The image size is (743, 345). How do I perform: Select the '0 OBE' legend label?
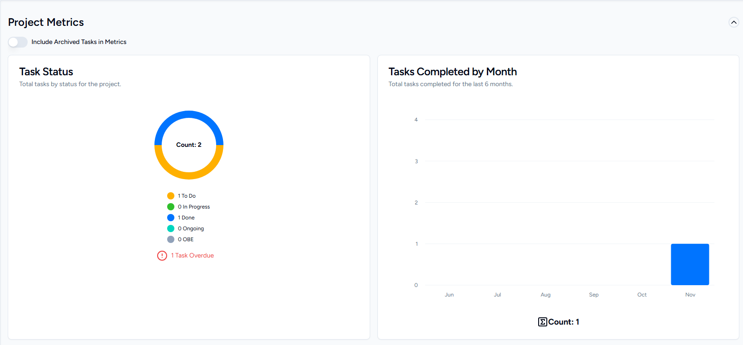186,239
